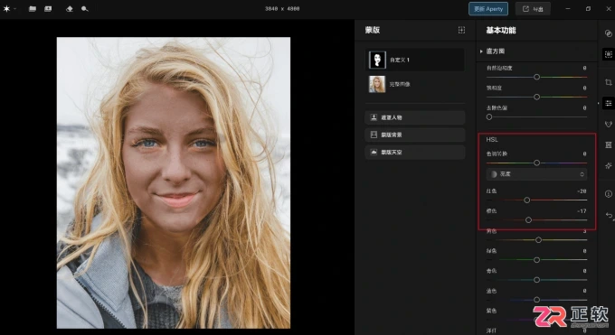615x335 pixels.
Task: Click the HSL section label
Action: (492, 139)
